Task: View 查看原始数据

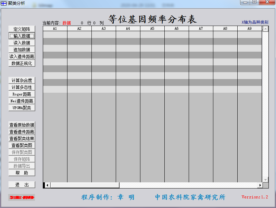Action: (22, 125)
